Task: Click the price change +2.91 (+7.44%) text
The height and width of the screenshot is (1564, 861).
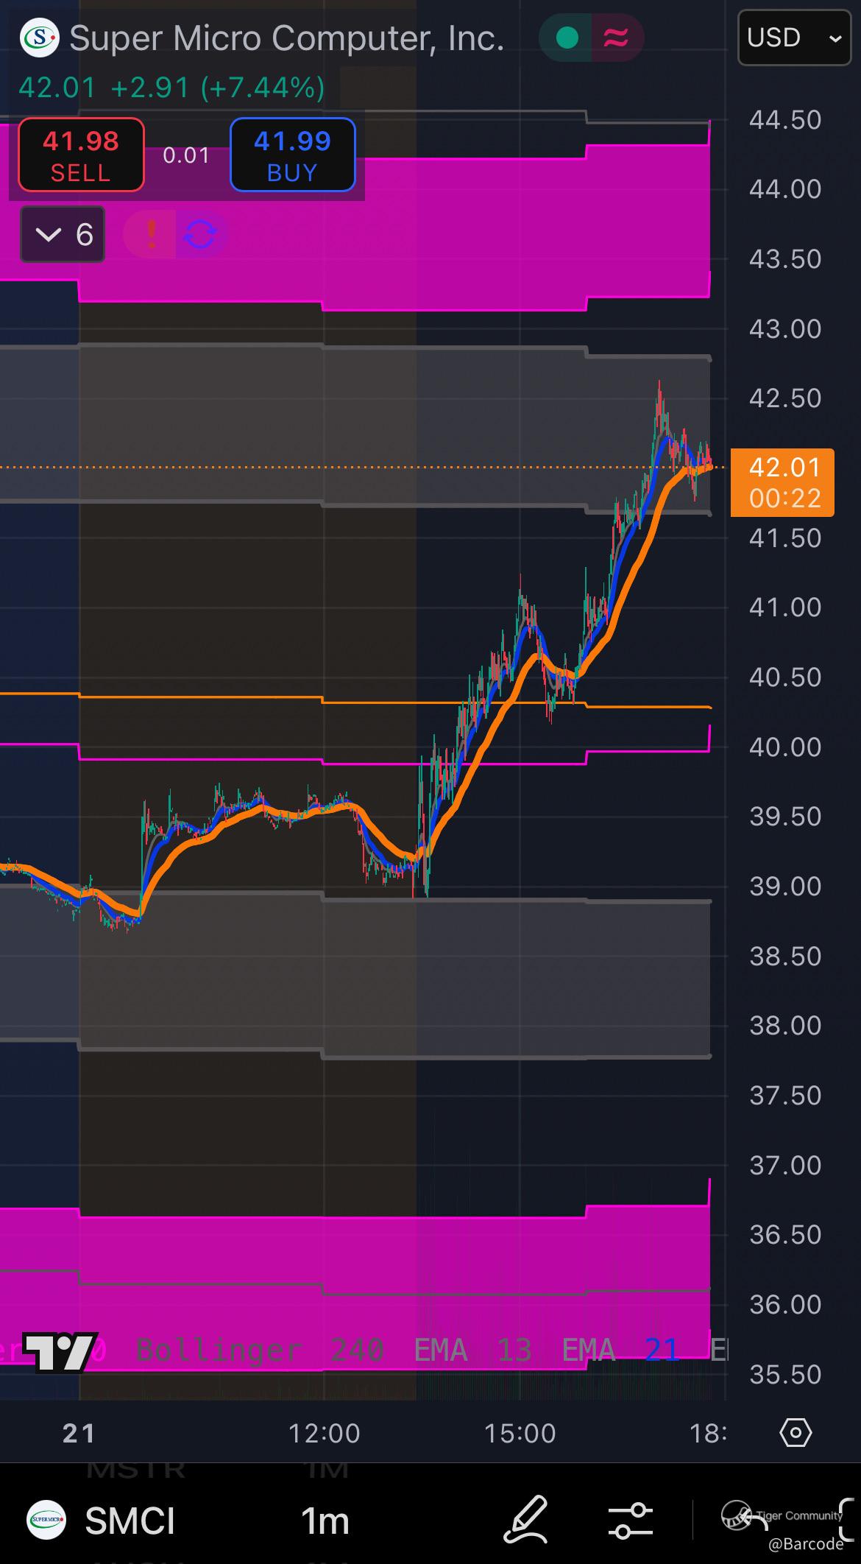Action: [x=218, y=88]
